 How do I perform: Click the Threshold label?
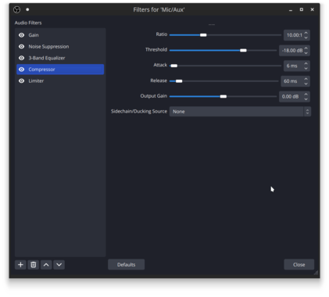(156, 49)
